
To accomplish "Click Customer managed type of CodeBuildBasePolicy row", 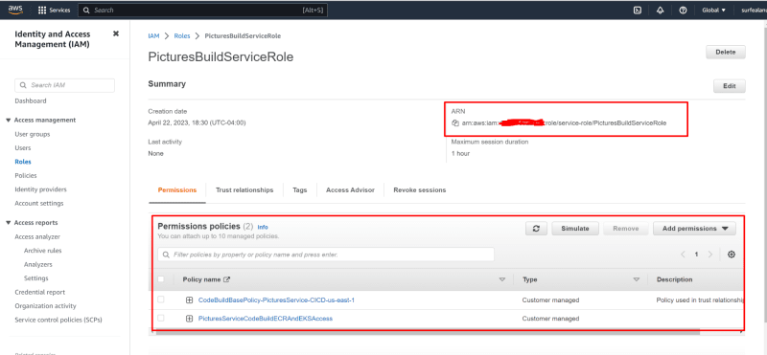I will click(x=550, y=300).
